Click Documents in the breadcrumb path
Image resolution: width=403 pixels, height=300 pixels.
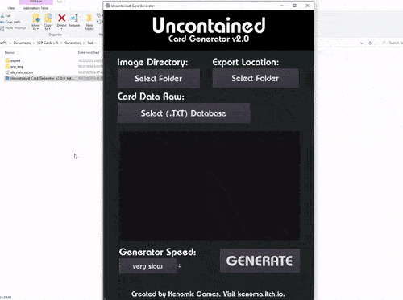click(22, 43)
